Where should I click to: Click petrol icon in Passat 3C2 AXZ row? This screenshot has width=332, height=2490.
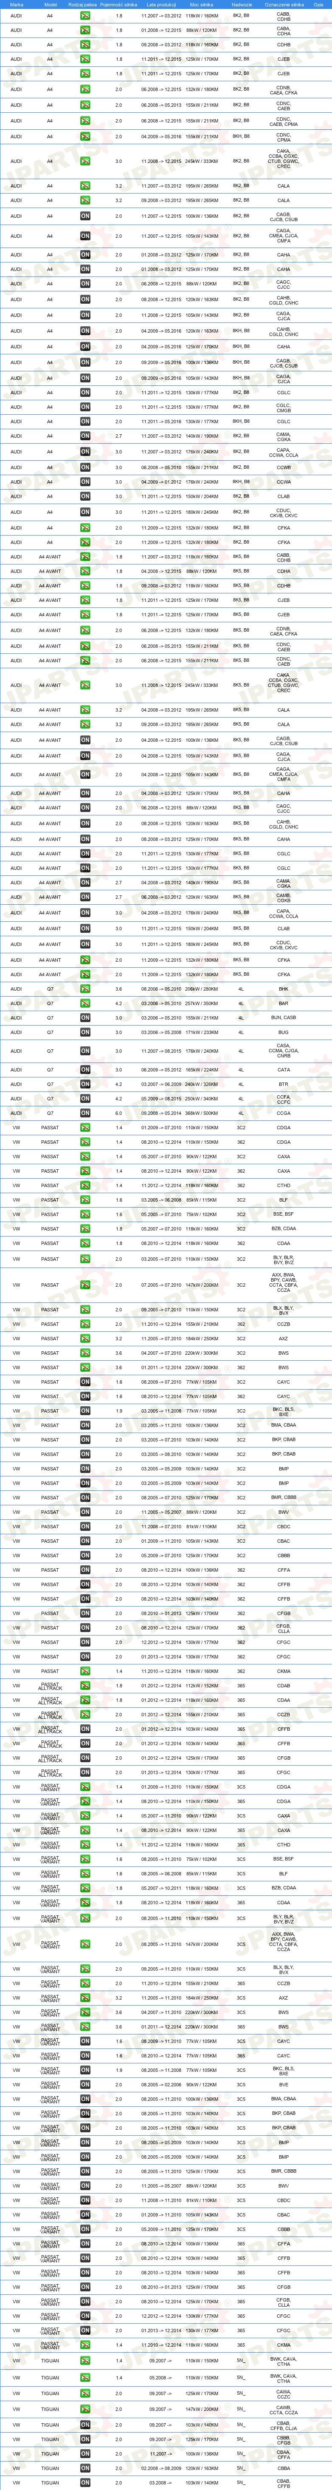[85, 1339]
